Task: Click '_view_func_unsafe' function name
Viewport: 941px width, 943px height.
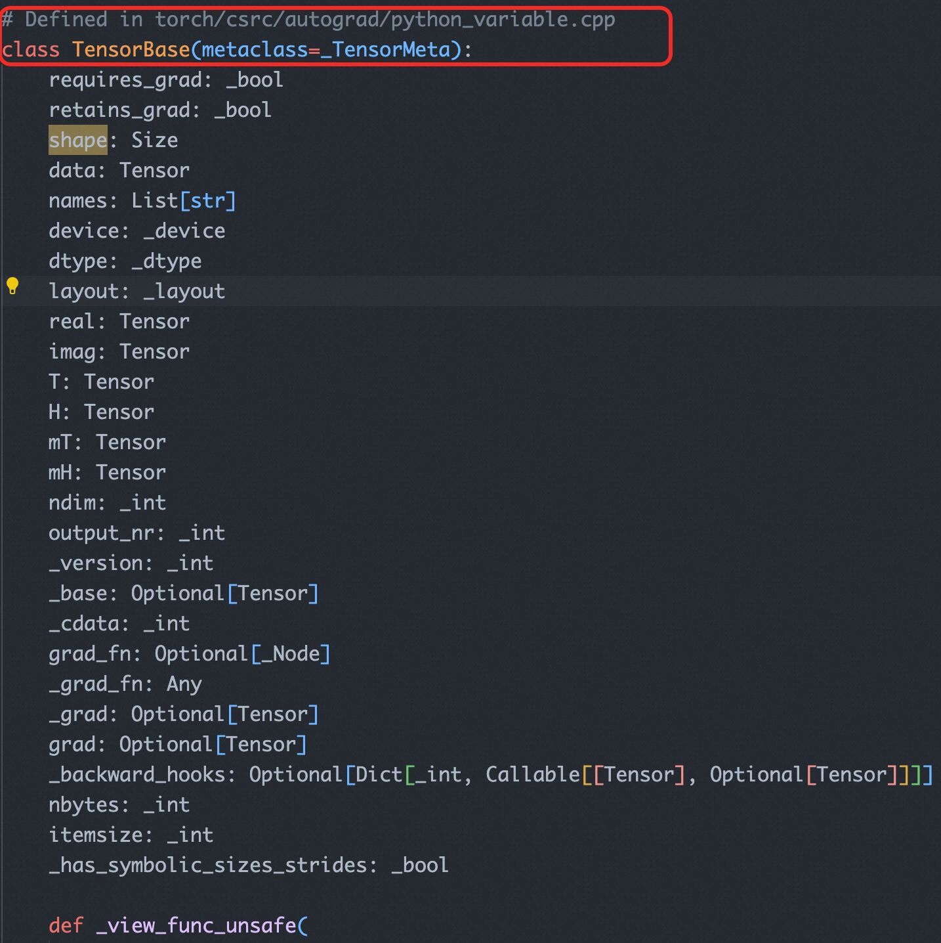Action: tap(196, 926)
